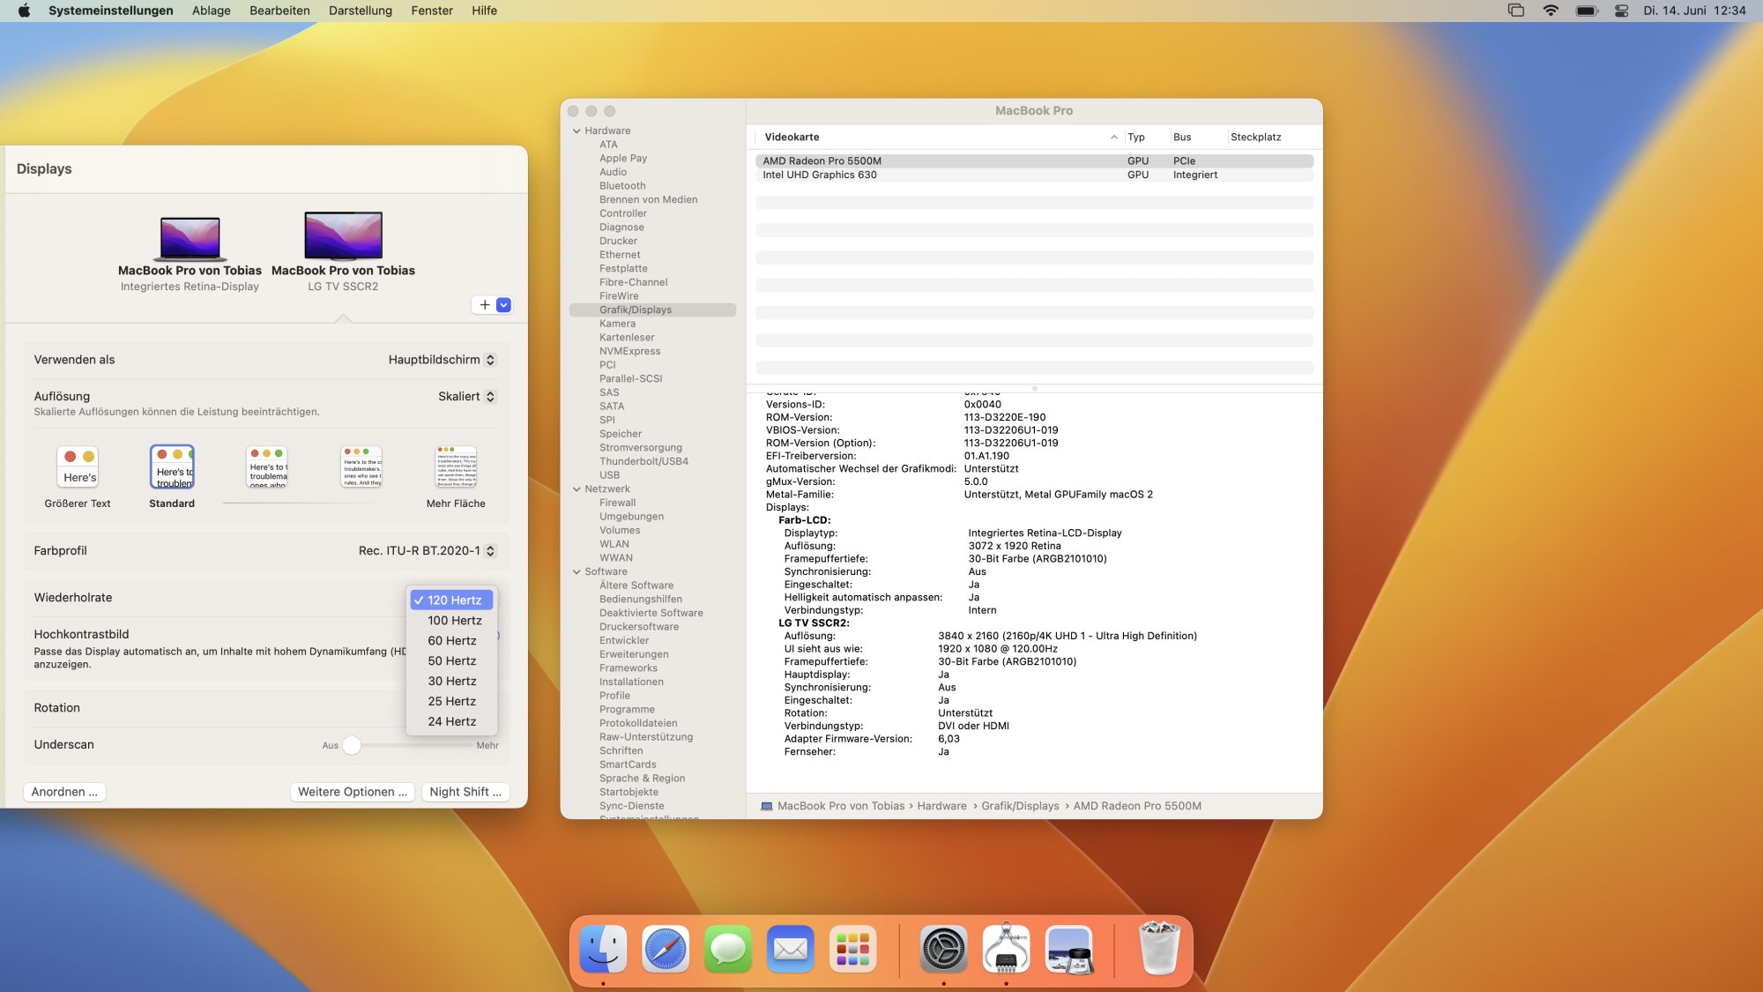The width and height of the screenshot is (1763, 992).
Task: Open Mail app in Dock
Action: click(x=790, y=949)
